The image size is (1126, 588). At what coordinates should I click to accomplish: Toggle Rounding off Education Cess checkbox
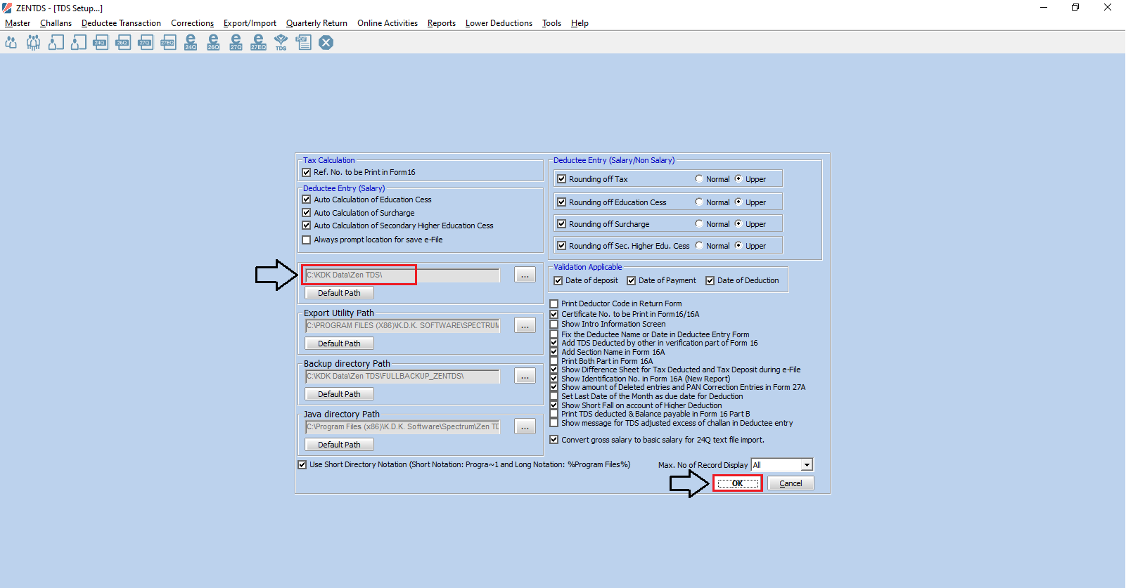[x=561, y=202]
